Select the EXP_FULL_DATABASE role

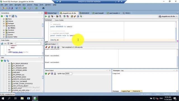tap(20, 81)
